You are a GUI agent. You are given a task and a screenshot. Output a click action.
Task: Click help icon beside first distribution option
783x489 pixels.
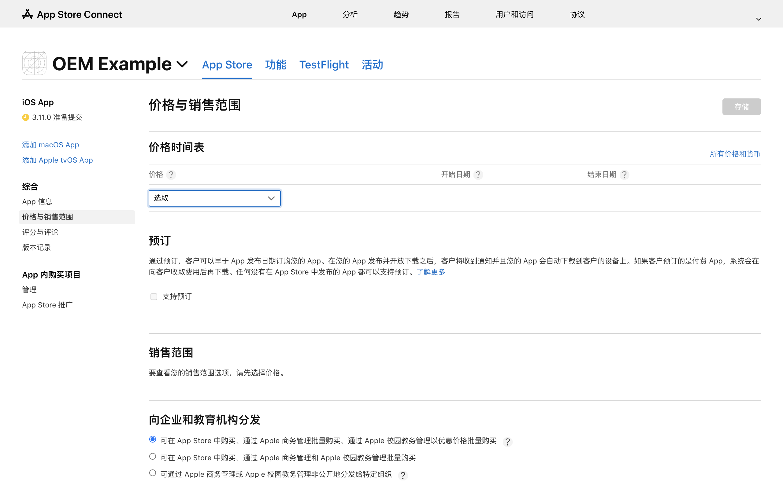click(x=507, y=442)
